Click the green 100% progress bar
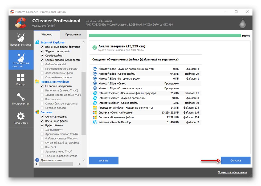This screenshot has height=186, width=261. click(165, 35)
